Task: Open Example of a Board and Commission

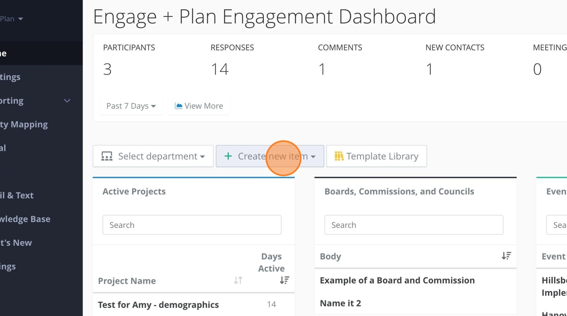Action: pyautogui.click(x=397, y=280)
